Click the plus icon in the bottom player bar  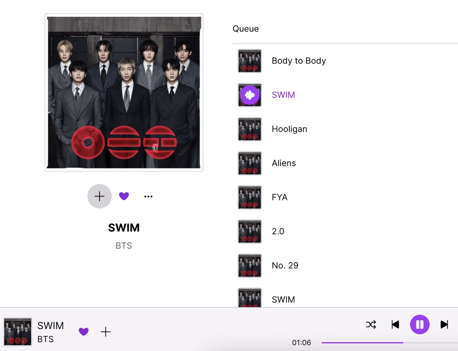tap(106, 332)
